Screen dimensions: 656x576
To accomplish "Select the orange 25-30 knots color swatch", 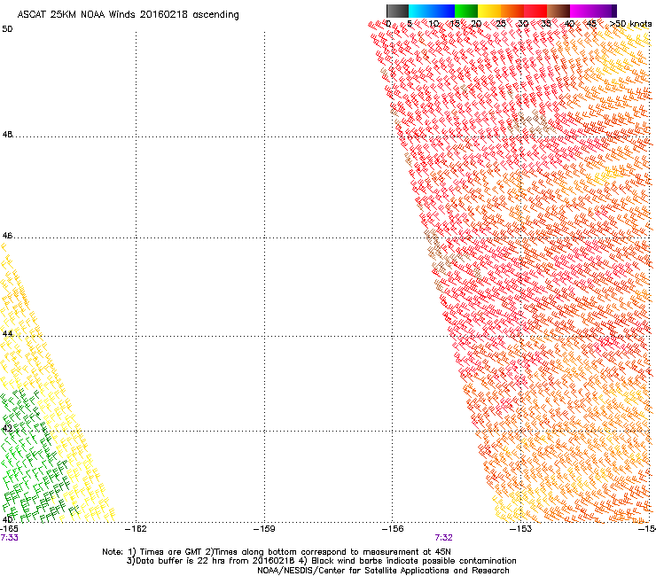I will tap(512, 11).
